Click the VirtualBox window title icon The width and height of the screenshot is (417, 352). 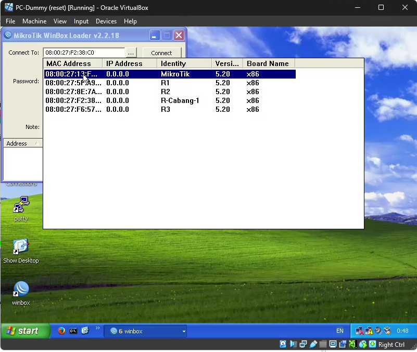(x=8, y=7)
